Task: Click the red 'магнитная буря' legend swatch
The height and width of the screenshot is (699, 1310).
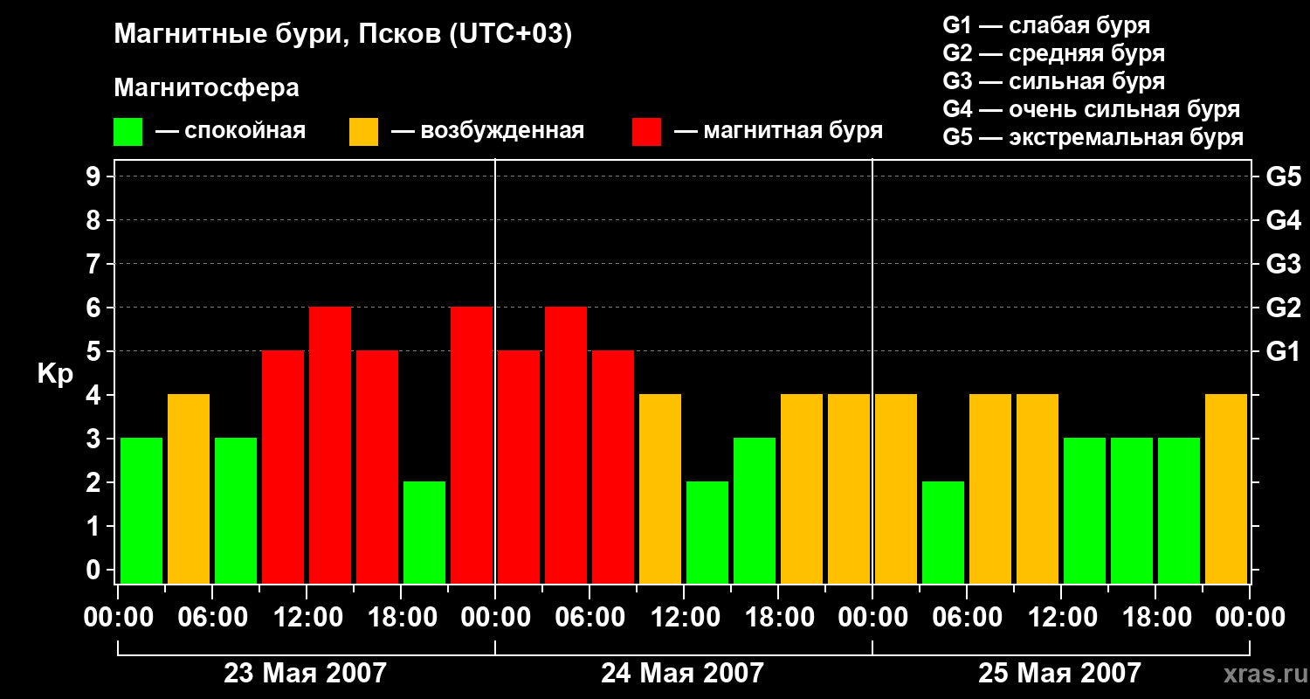Action: (646, 132)
